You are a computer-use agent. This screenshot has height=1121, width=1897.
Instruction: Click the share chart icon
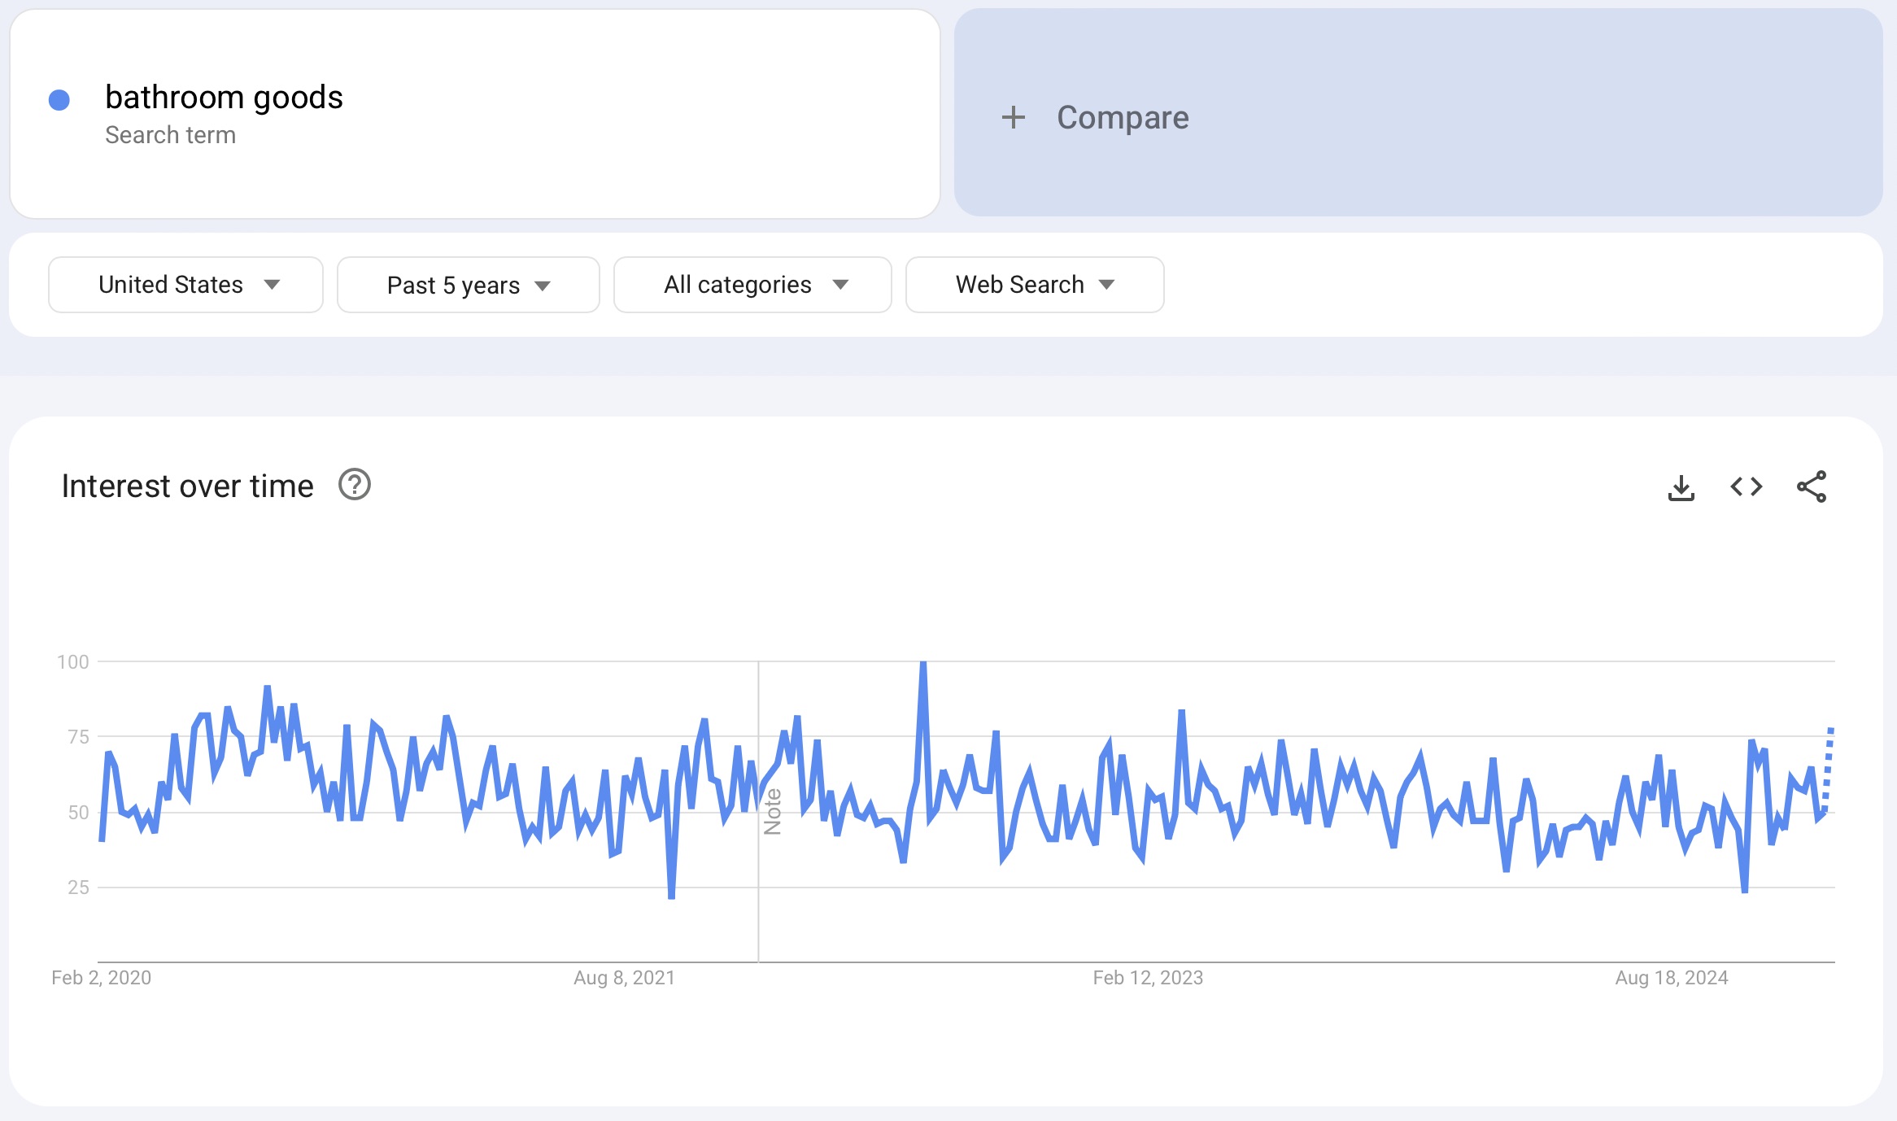click(x=1812, y=487)
